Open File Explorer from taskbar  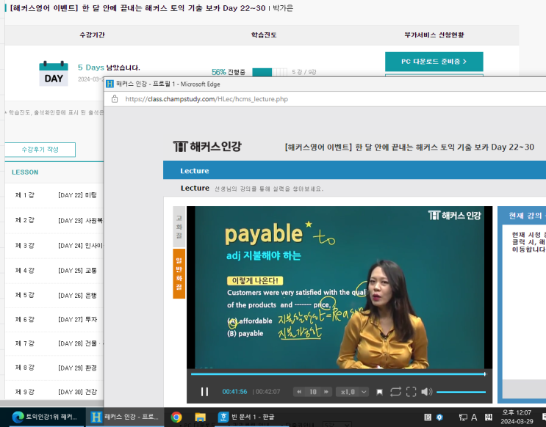[200, 417]
